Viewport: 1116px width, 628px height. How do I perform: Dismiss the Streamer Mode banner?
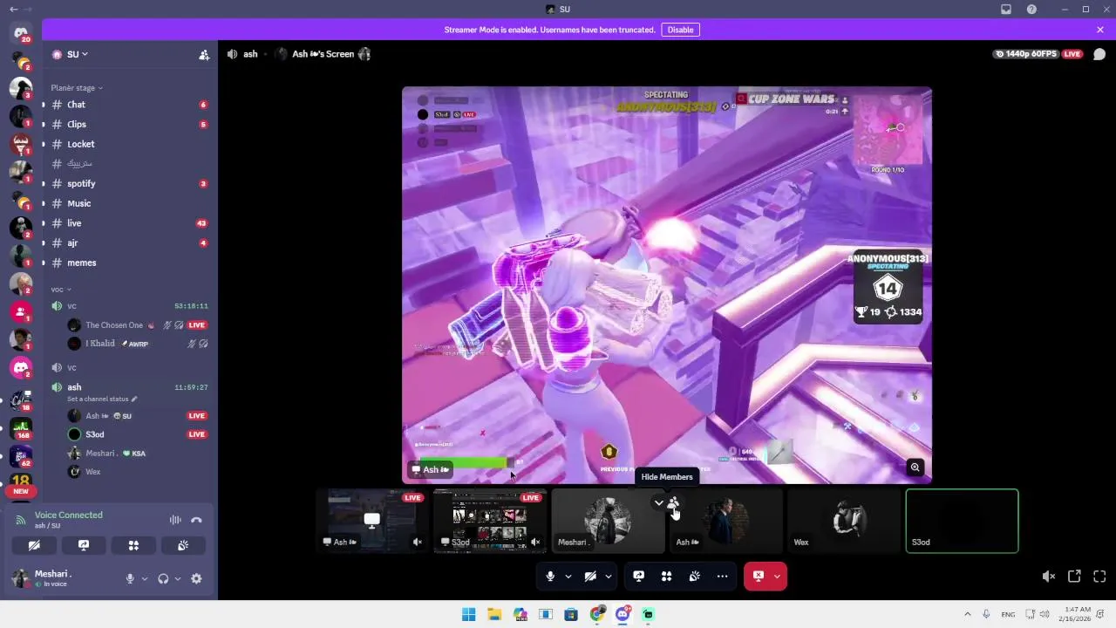pos(1100,30)
